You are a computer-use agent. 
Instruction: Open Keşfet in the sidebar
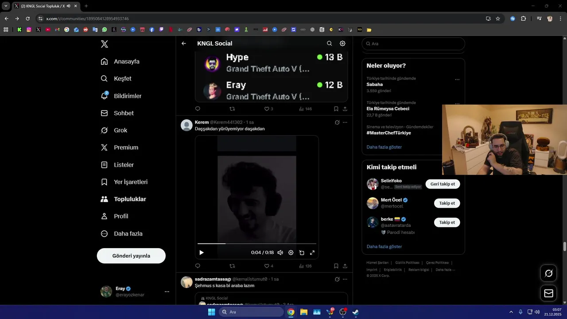[116, 78]
